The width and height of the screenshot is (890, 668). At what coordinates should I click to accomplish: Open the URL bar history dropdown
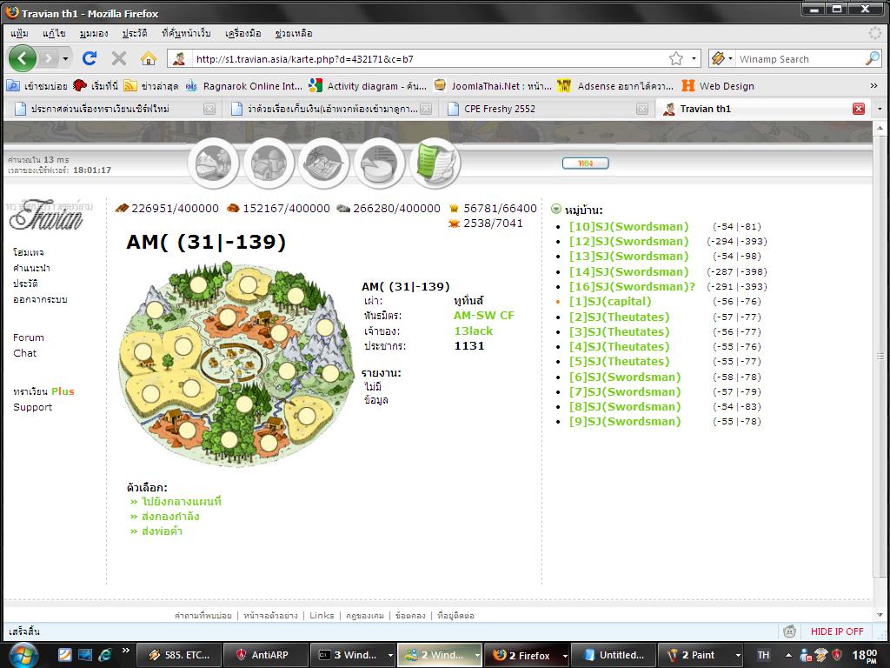(x=694, y=58)
